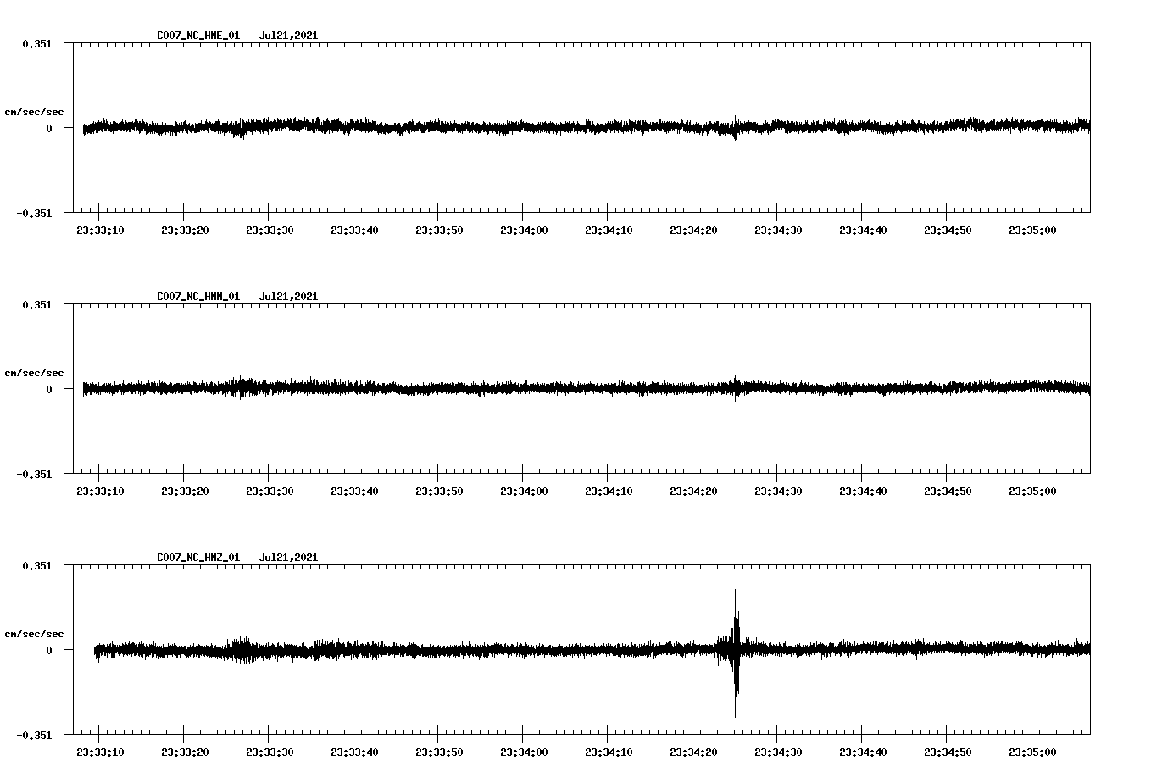Click the cm/sec/sec unit label on HNZ plot
The image size is (1151, 783).
pyautogui.click(x=34, y=634)
